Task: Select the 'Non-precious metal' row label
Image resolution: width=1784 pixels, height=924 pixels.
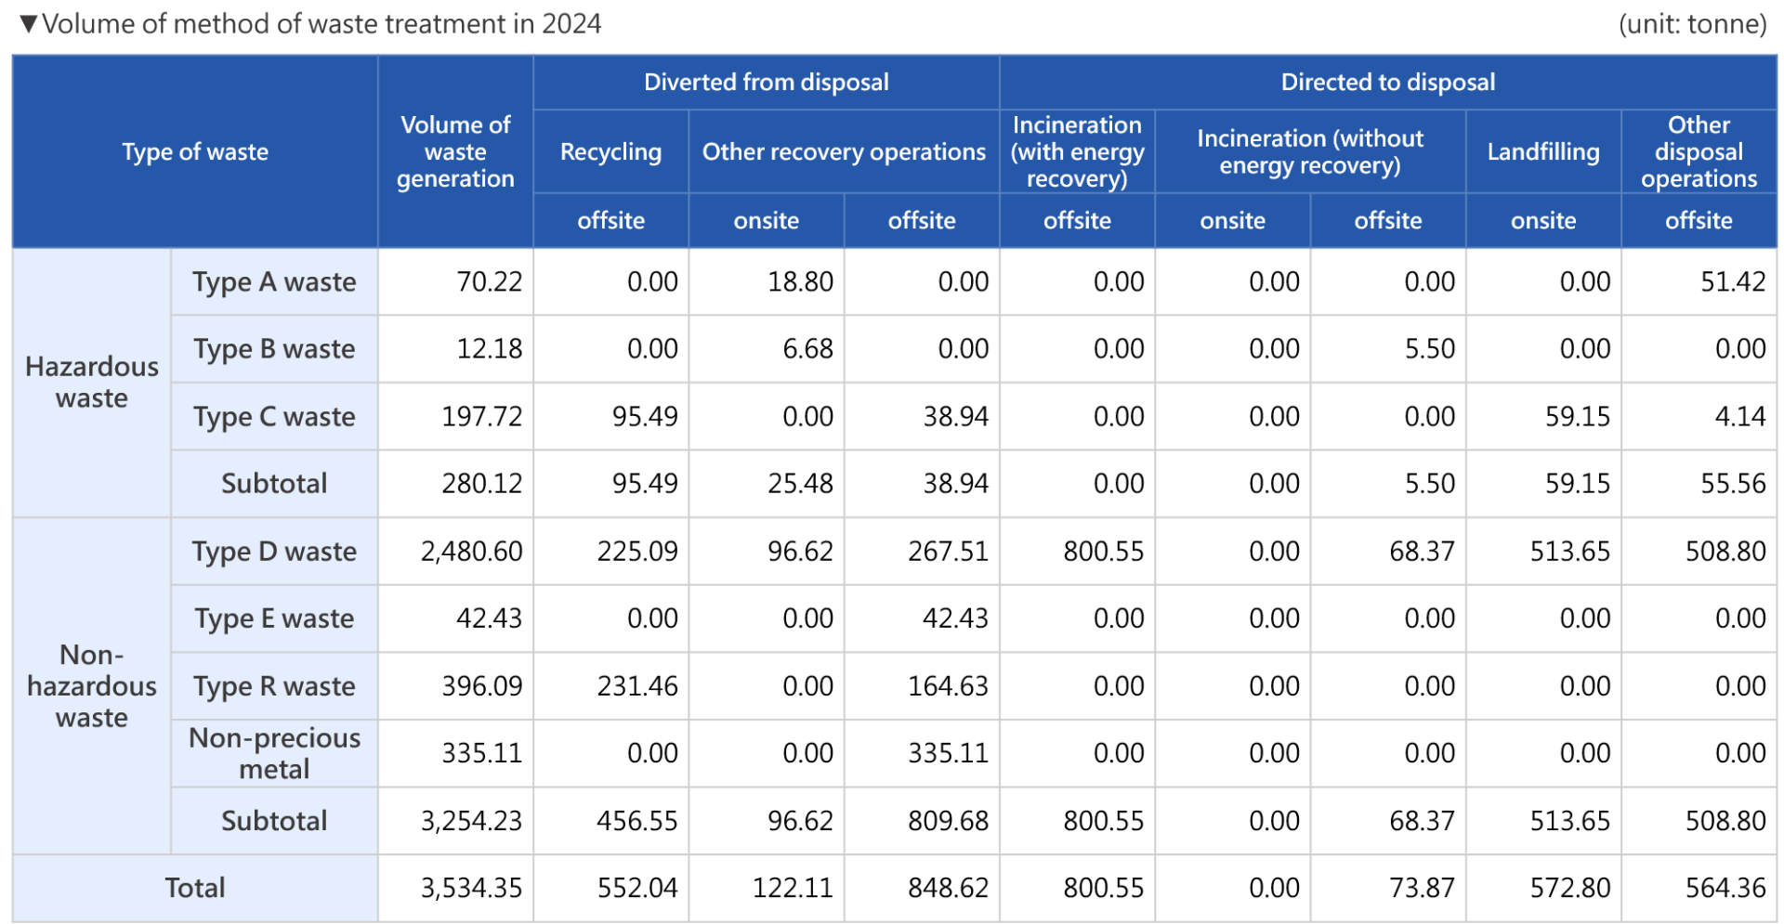Action: (x=274, y=753)
